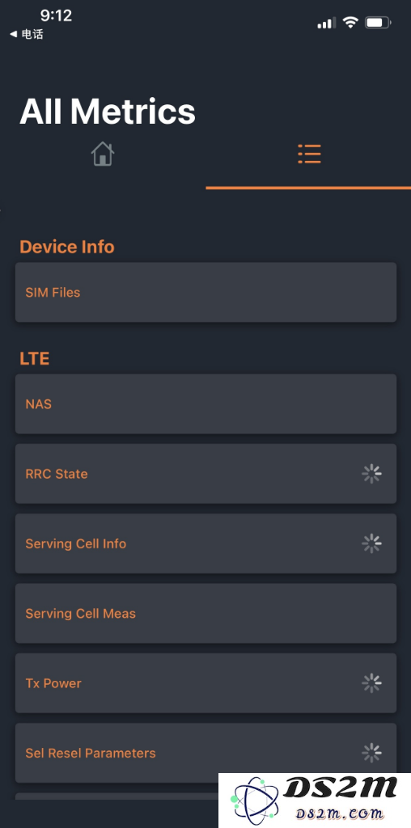Open the SIM Files entry

tap(205, 292)
